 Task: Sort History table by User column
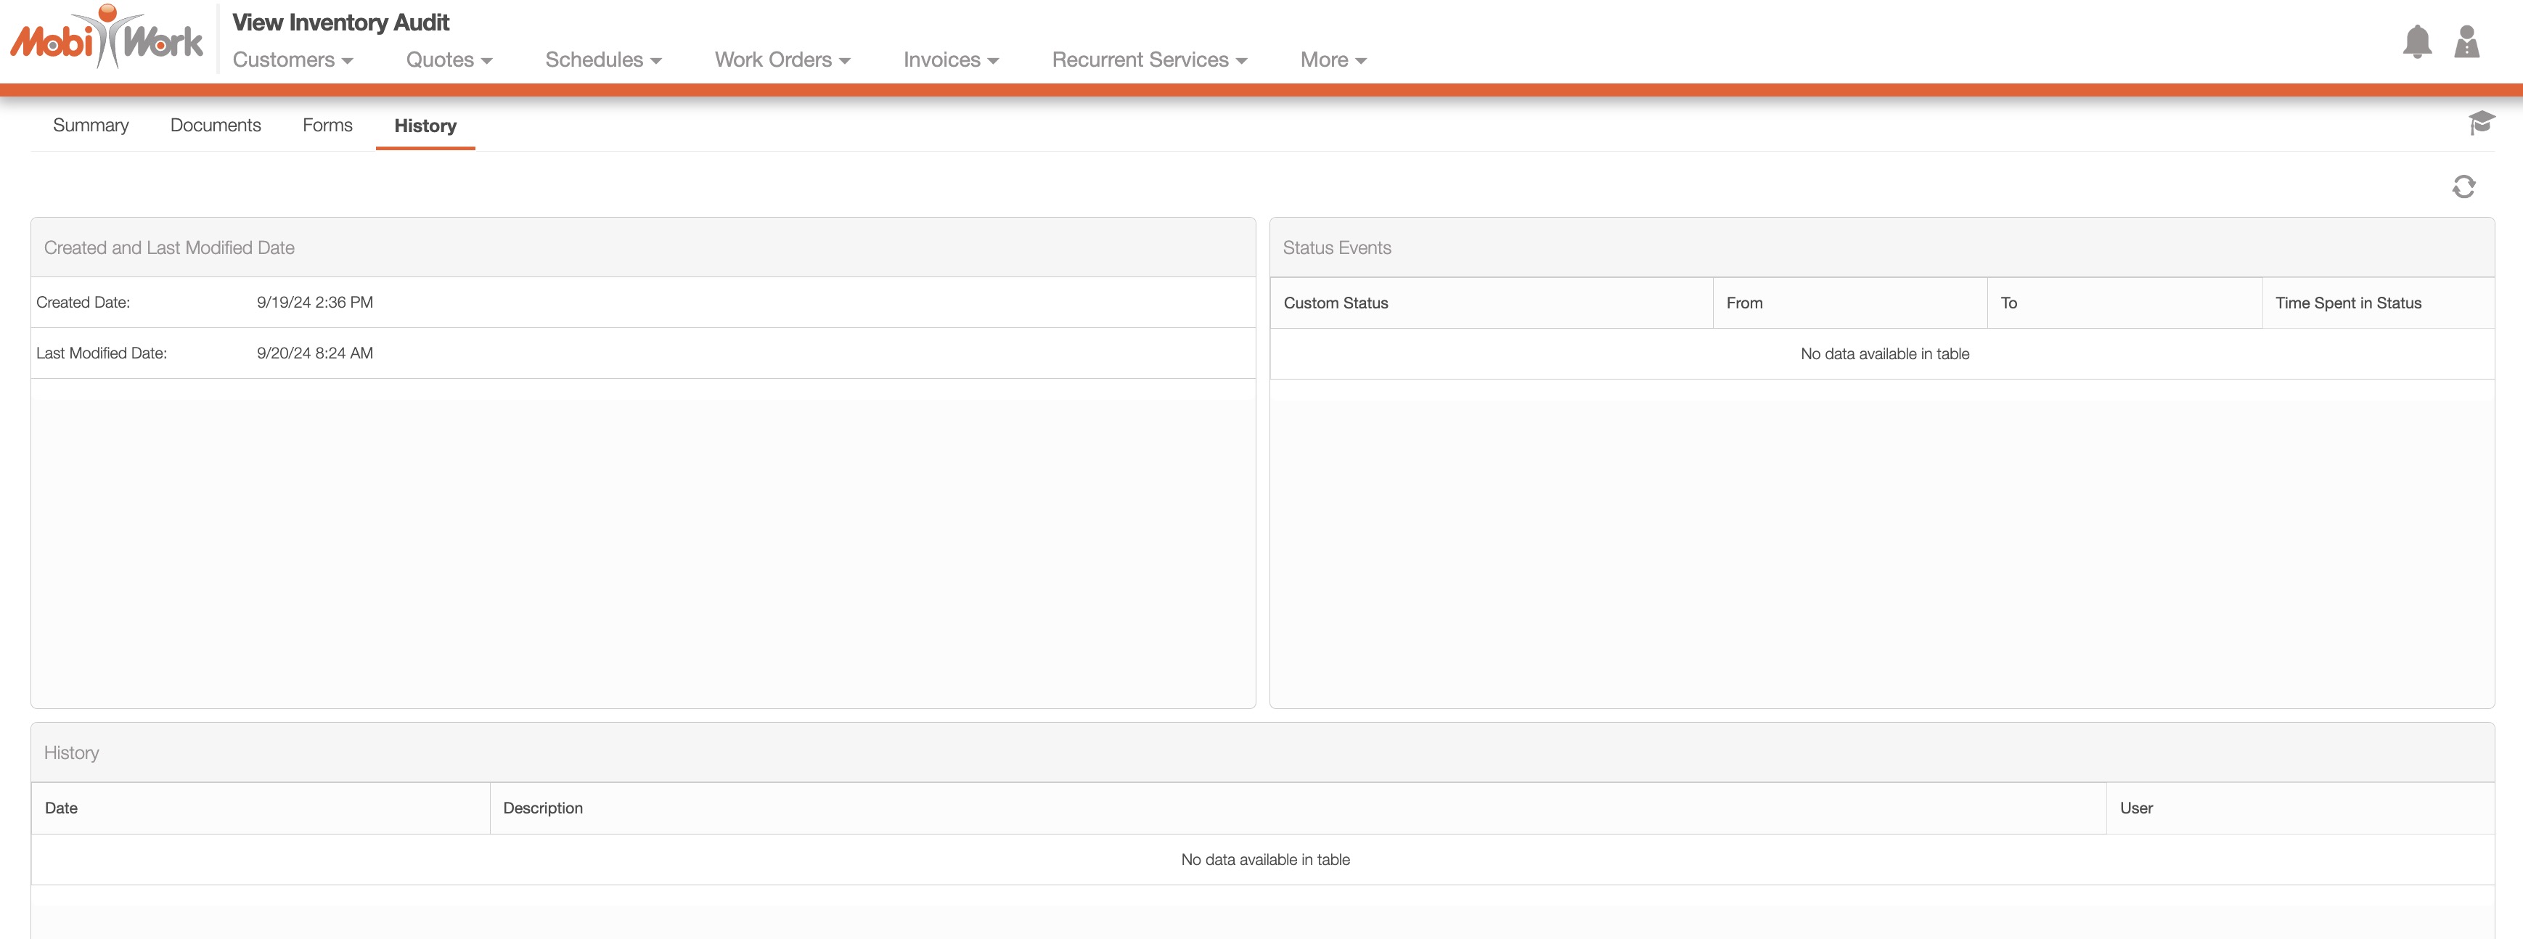(x=2135, y=808)
